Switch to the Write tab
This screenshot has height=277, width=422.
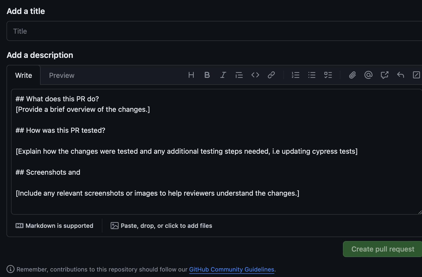pyautogui.click(x=24, y=75)
